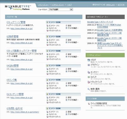Open the ヘルプ header link
The width and height of the screenshot is (127, 119).
[69, 5]
